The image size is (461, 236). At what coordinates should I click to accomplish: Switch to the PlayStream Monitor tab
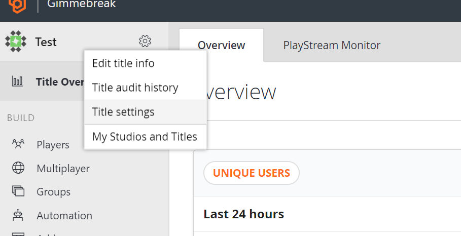pyautogui.click(x=332, y=45)
